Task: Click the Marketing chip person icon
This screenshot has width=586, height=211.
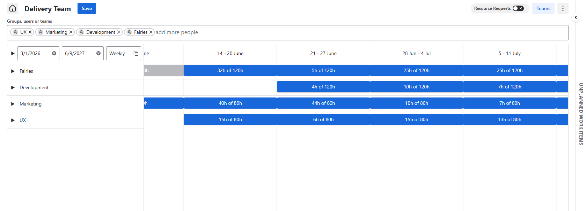Action: (41, 32)
